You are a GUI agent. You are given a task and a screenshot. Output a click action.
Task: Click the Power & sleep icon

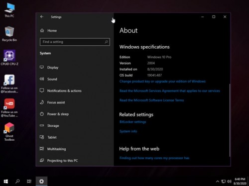42,114
